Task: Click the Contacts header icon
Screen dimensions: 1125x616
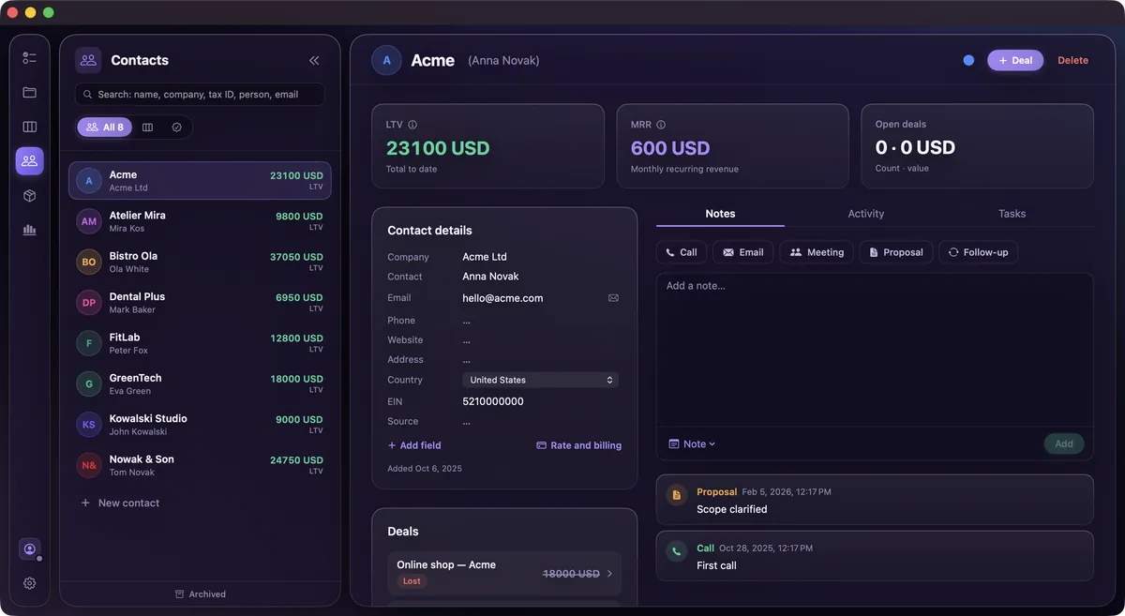Action: (88, 60)
